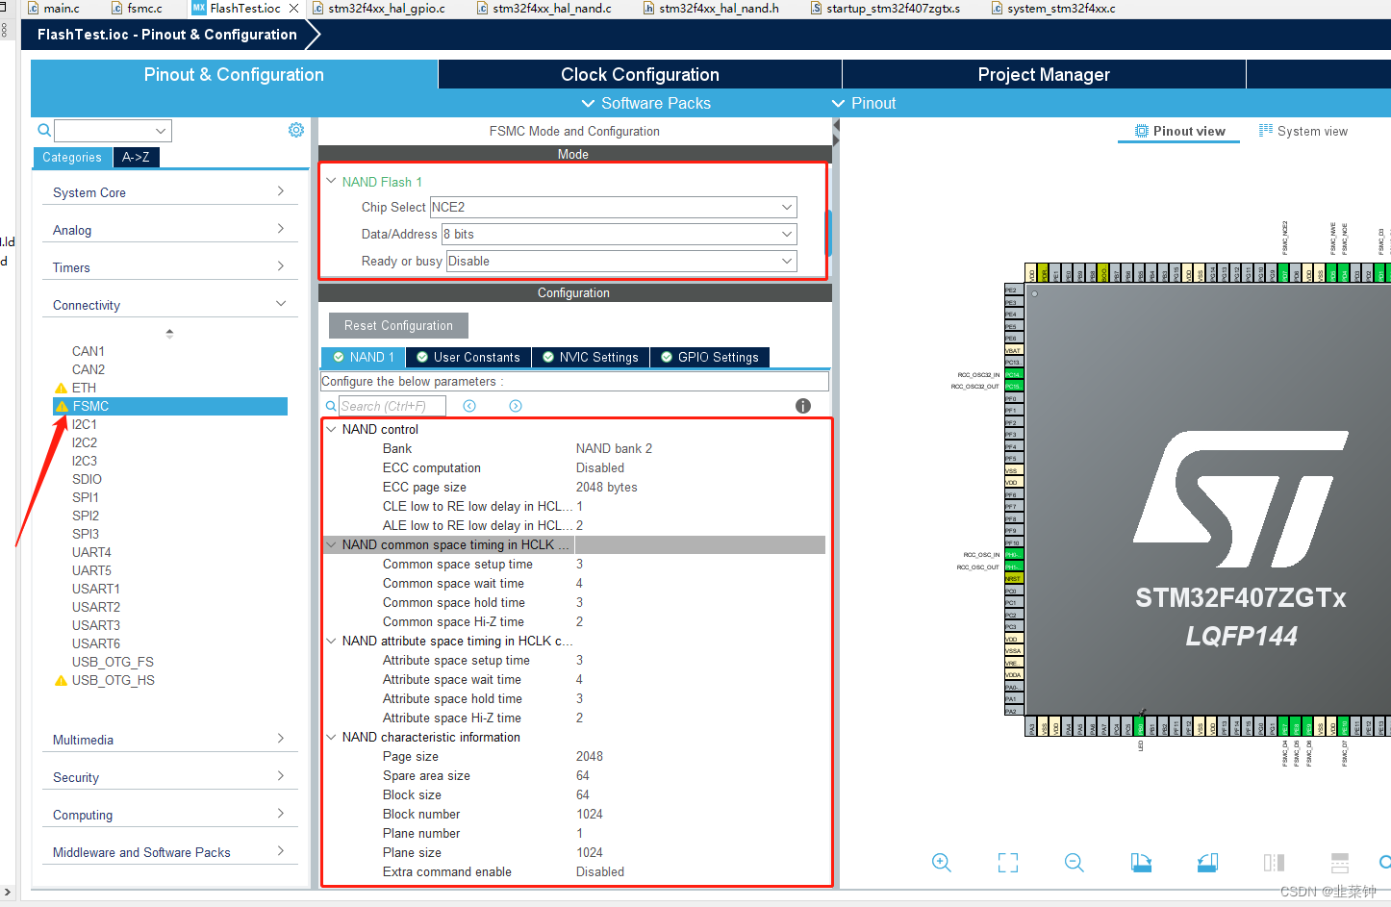
Task: Rotate the chip view clockwise
Action: [x=1141, y=863]
